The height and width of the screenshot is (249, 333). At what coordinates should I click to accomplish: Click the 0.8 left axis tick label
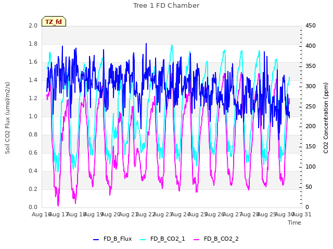pos(33,135)
